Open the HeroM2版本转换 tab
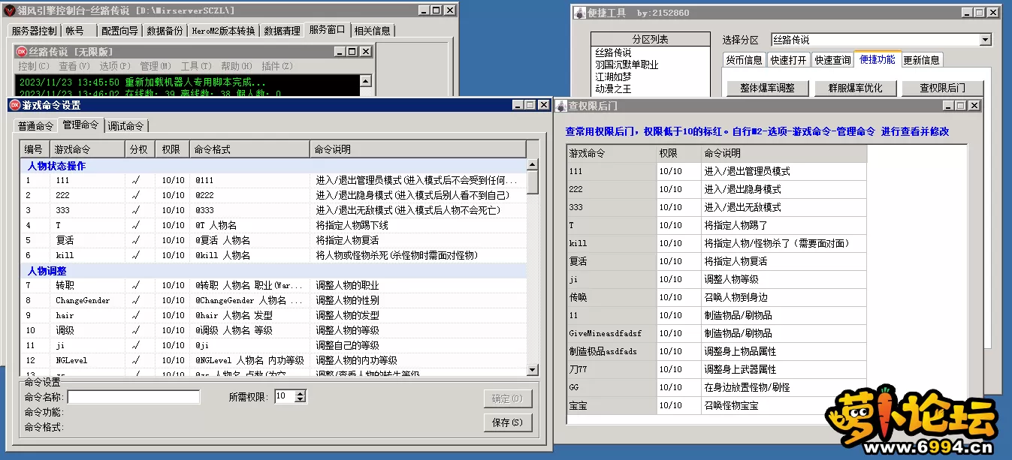Image resolution: width=1012 pixels, height=460 pixels. point(222,31)
